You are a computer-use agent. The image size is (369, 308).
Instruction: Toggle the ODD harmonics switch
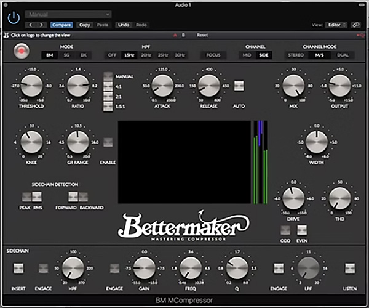click(x=285, y=230)
